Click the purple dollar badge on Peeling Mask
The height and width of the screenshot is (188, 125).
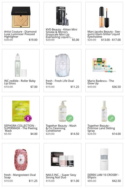28,118
